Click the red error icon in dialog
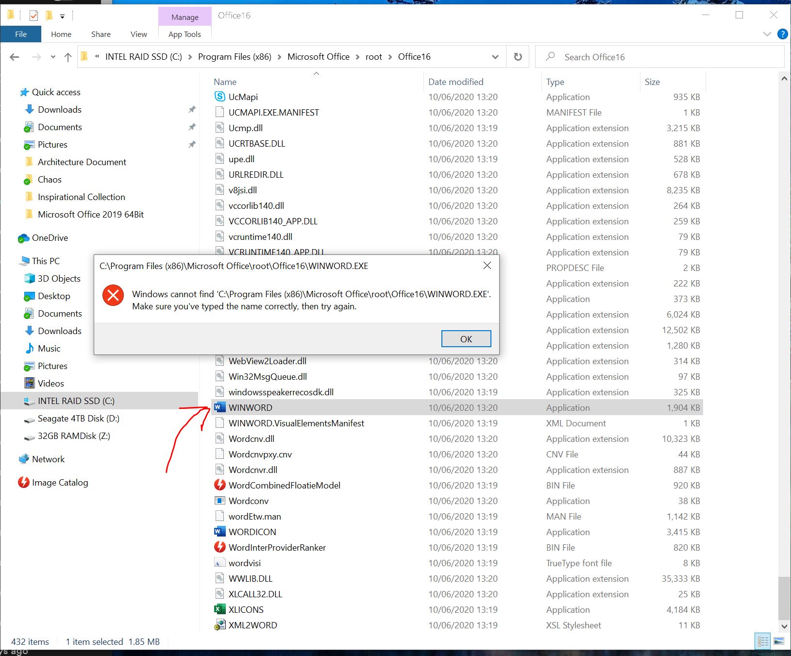Image resolution: width=791 pixels, height=656 pixels. tap(113, 295)
